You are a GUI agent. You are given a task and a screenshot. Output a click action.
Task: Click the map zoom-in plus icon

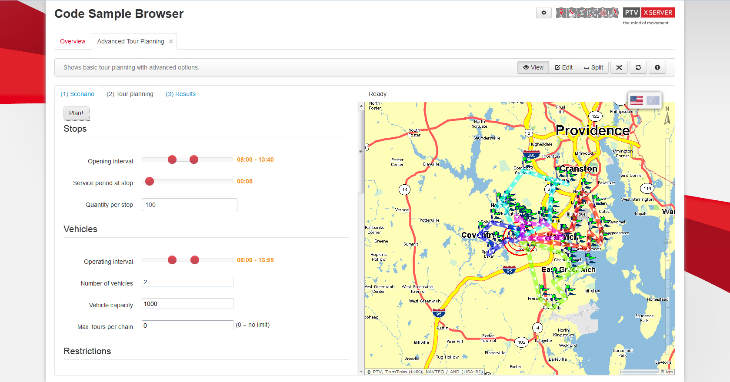(667, 131)
